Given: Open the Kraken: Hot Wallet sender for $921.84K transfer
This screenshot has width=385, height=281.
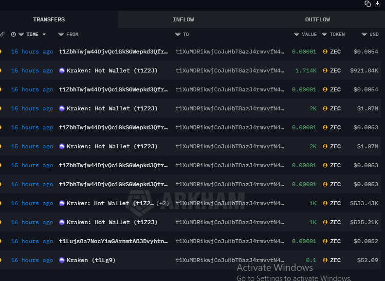Looking at the screenshot, I should 111,70.
